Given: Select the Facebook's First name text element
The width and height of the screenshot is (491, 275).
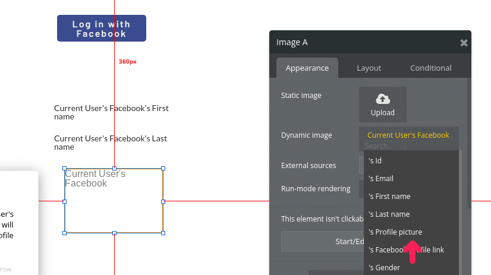Looking at the screenshot, I should 111,112.
